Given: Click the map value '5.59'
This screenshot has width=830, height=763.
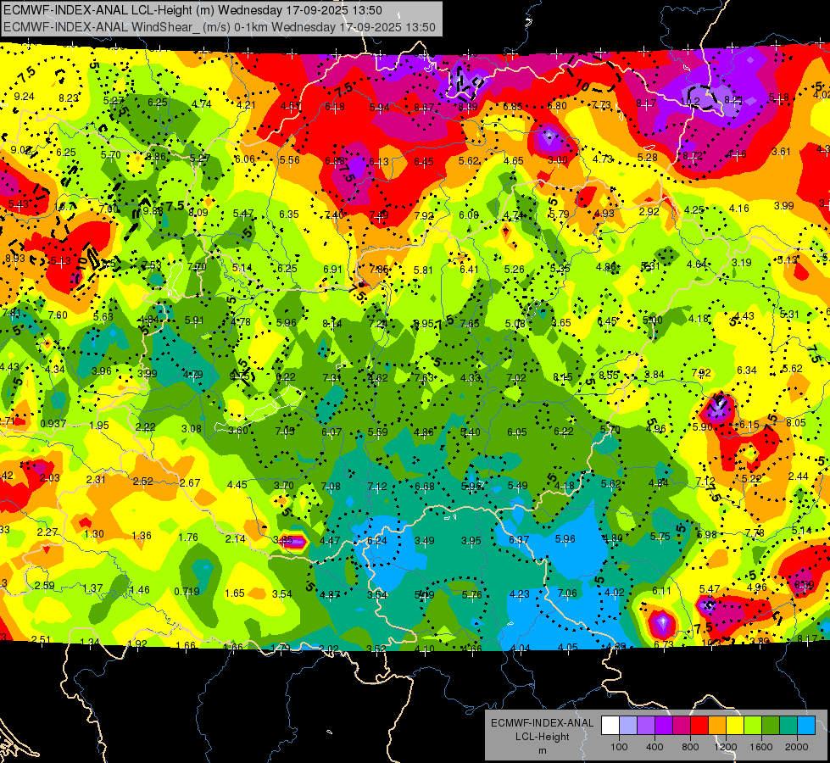Looking at the screenshot, I should (377, 432).
